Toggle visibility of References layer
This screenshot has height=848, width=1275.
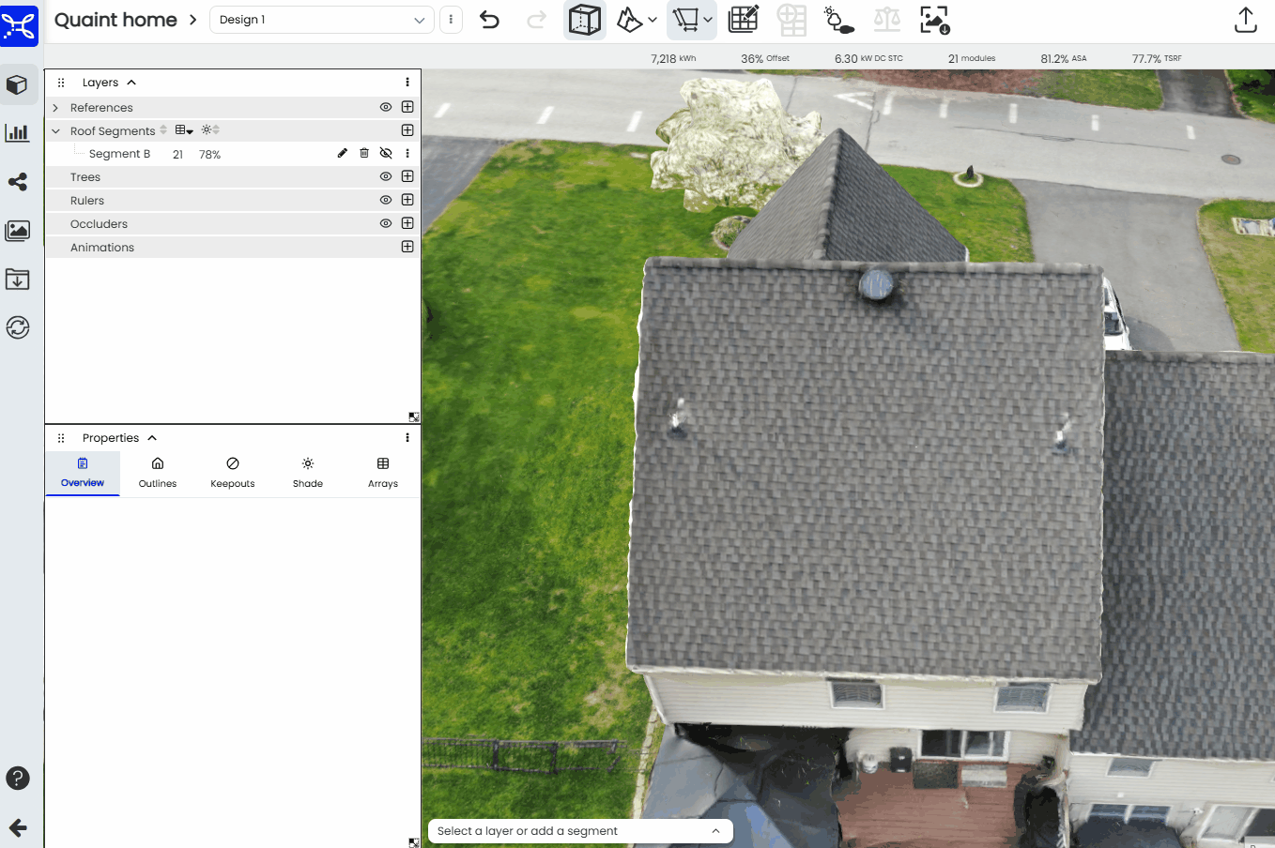click(385, 107)
